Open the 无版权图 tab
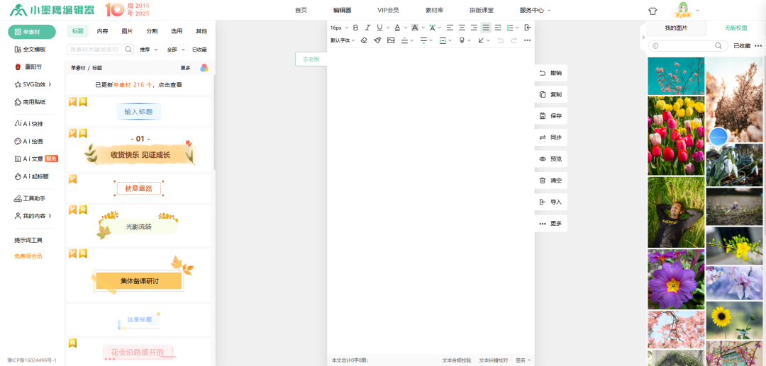The image size is (766, 366). [736, 28]
